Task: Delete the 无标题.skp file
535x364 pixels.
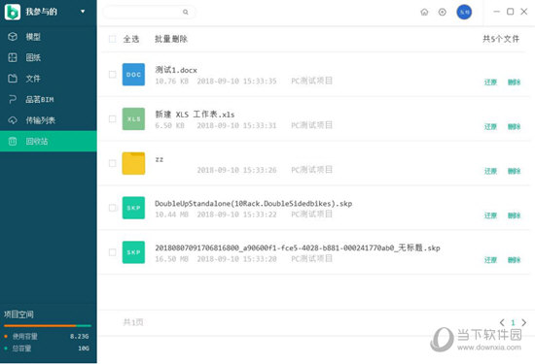Action: coord(514,260)
